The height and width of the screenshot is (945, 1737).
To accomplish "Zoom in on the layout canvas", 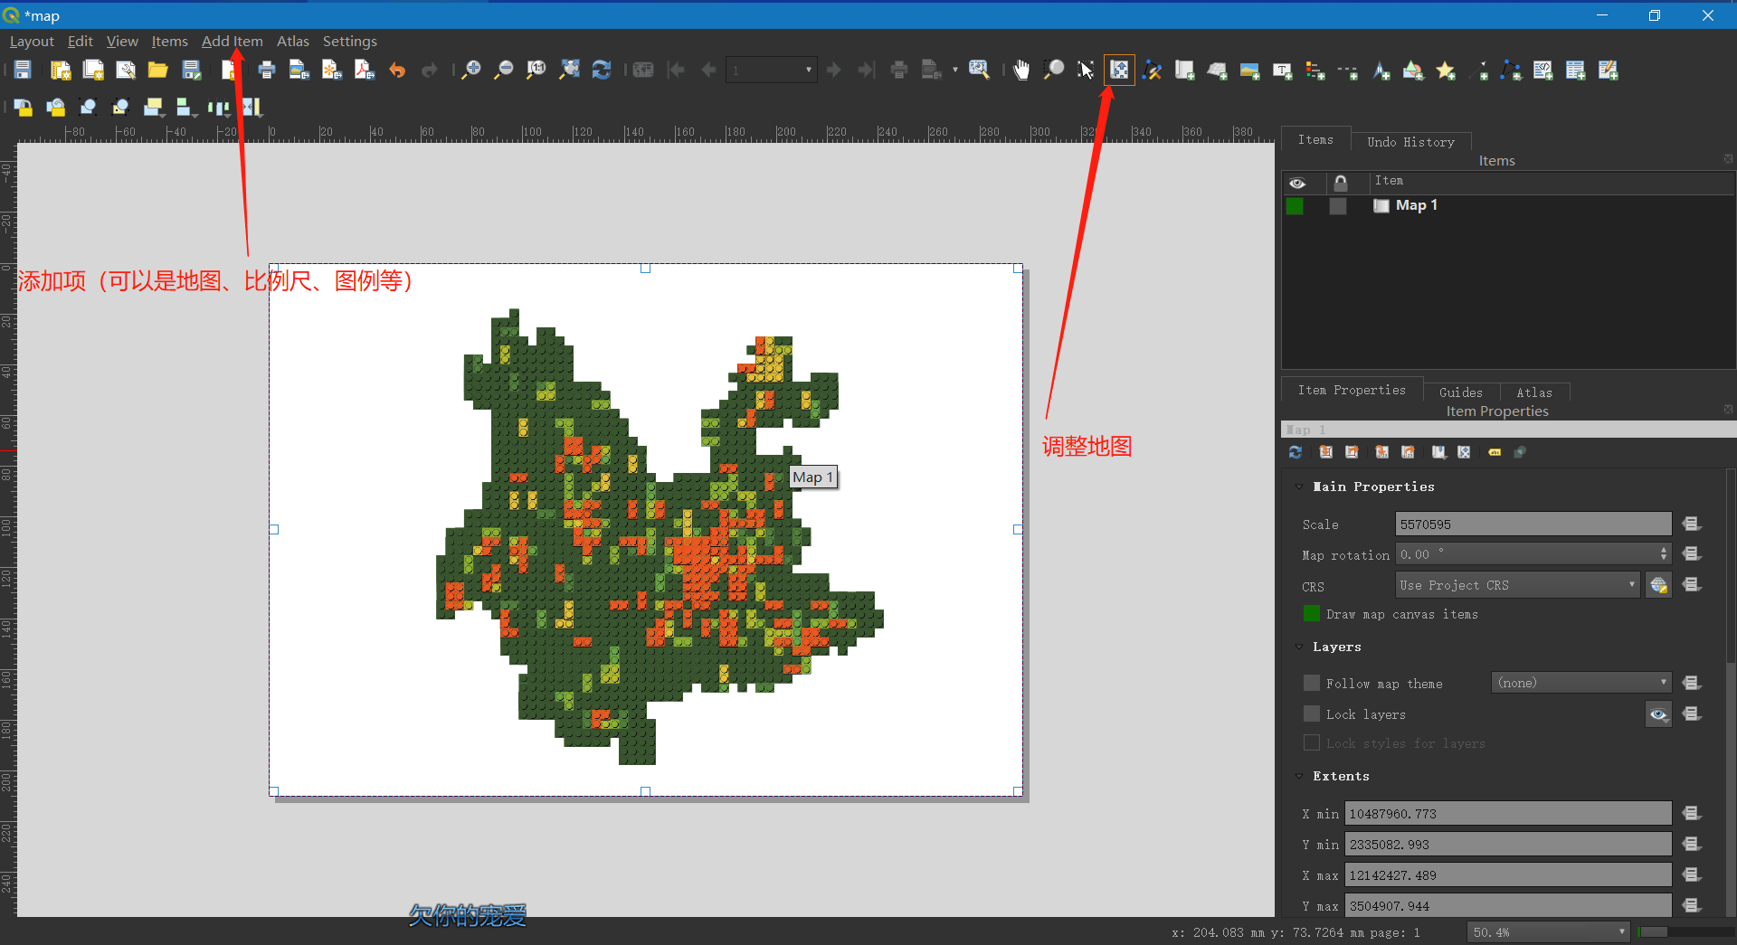I will point(471,70).
